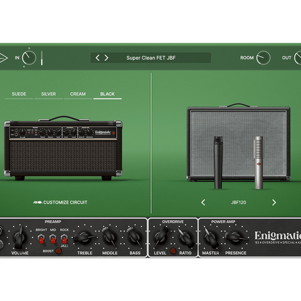The width and height of the screenshot is (301, 301).
Task: Select the SUEDE amp tab
Action: [x=19, y=94]
